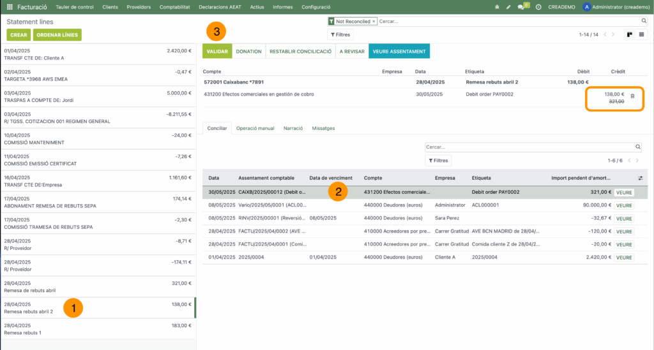Delete the 431200 line with trash icon
654x350 pixels.
632,96
